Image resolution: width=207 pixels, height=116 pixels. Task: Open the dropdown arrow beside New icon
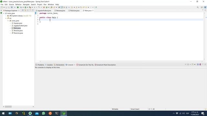(x=4, y=7)
